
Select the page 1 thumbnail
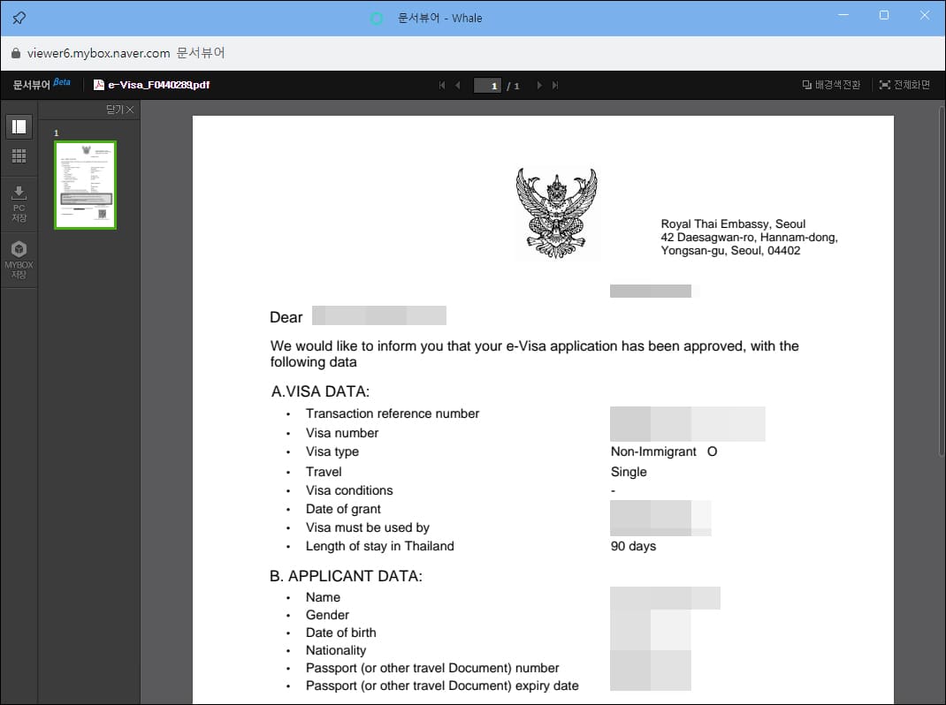85,186
